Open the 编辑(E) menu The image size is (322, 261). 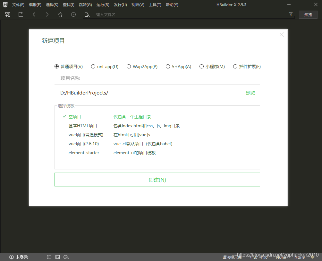(x=35, y=5)
